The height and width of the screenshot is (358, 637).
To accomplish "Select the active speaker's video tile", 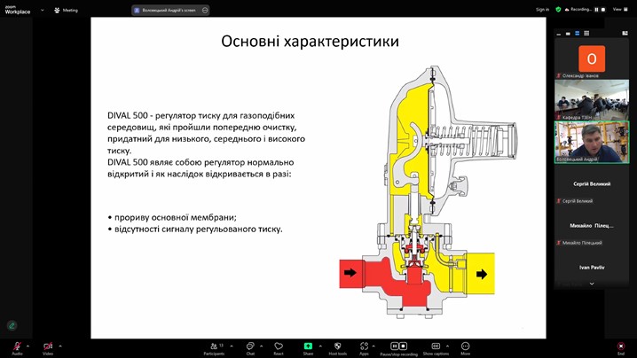I will coord(592,143).
